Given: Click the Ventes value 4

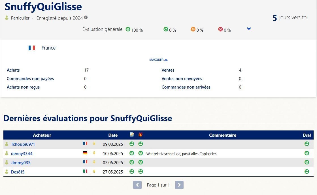Looking at the screenshot, I should (x=240, y=70).
